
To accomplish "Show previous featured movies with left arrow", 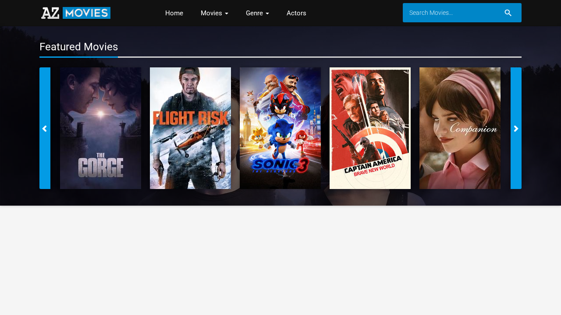I will [x=45, y=128].
